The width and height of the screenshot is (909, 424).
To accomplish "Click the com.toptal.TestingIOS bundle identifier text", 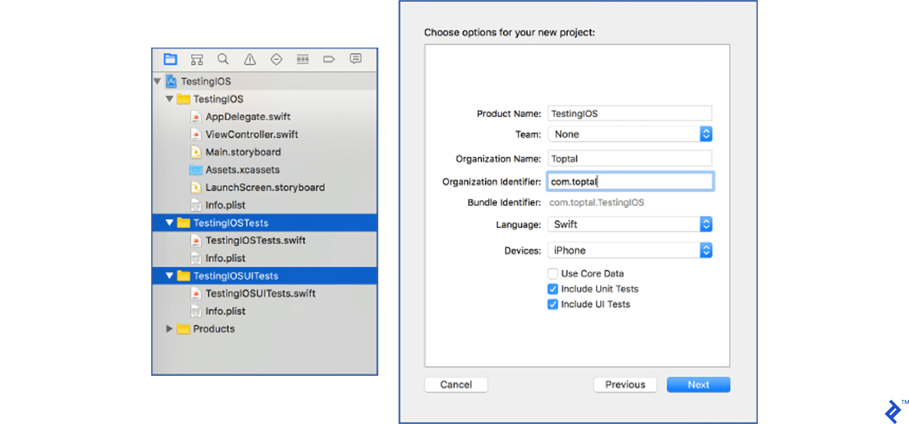I will coord(597,202).
